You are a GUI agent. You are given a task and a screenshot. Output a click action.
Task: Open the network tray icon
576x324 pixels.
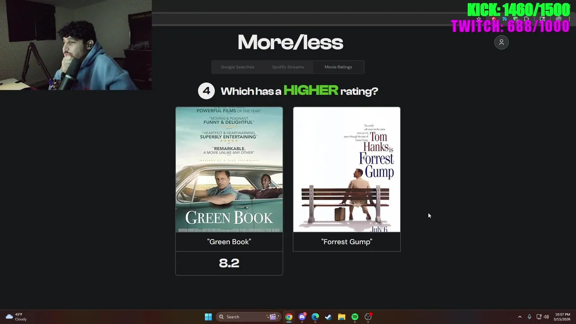[539, 317]
